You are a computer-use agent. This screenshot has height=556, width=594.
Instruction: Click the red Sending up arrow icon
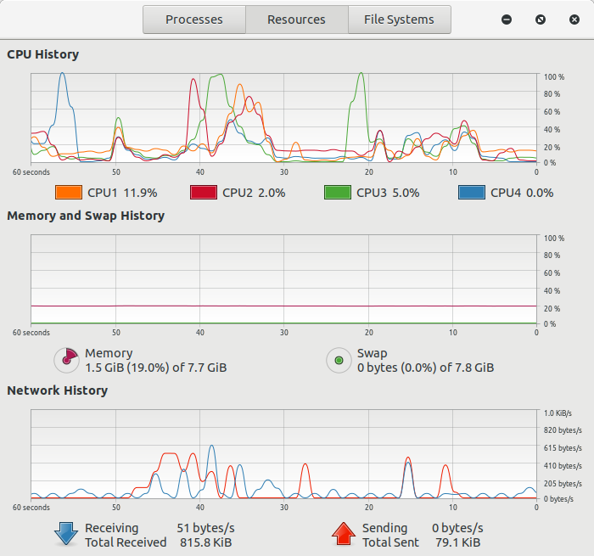coord(344,534)
